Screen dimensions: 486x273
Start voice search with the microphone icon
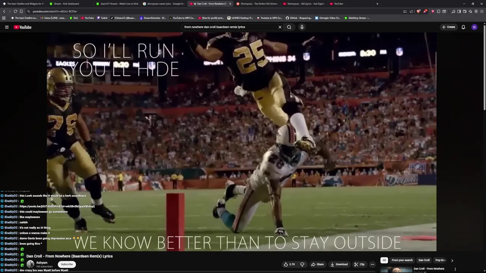click(x=302, y=27)
